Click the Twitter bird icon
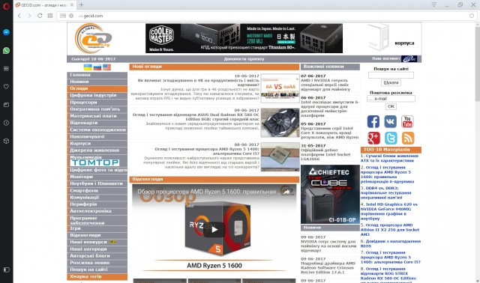 391,139
